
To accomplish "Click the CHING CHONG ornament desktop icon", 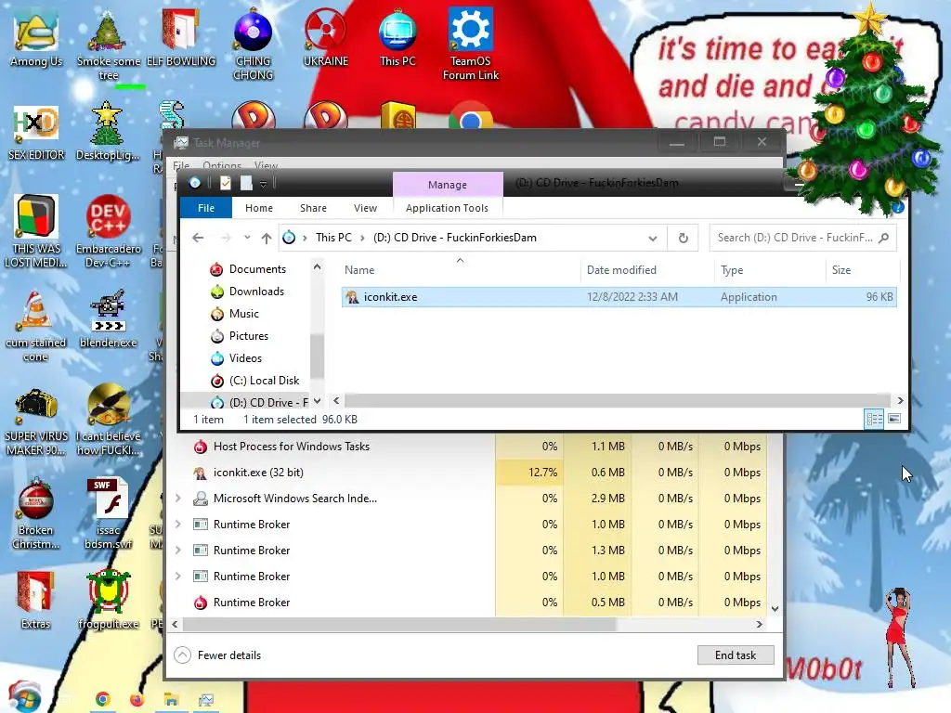I will pos(253,45).
